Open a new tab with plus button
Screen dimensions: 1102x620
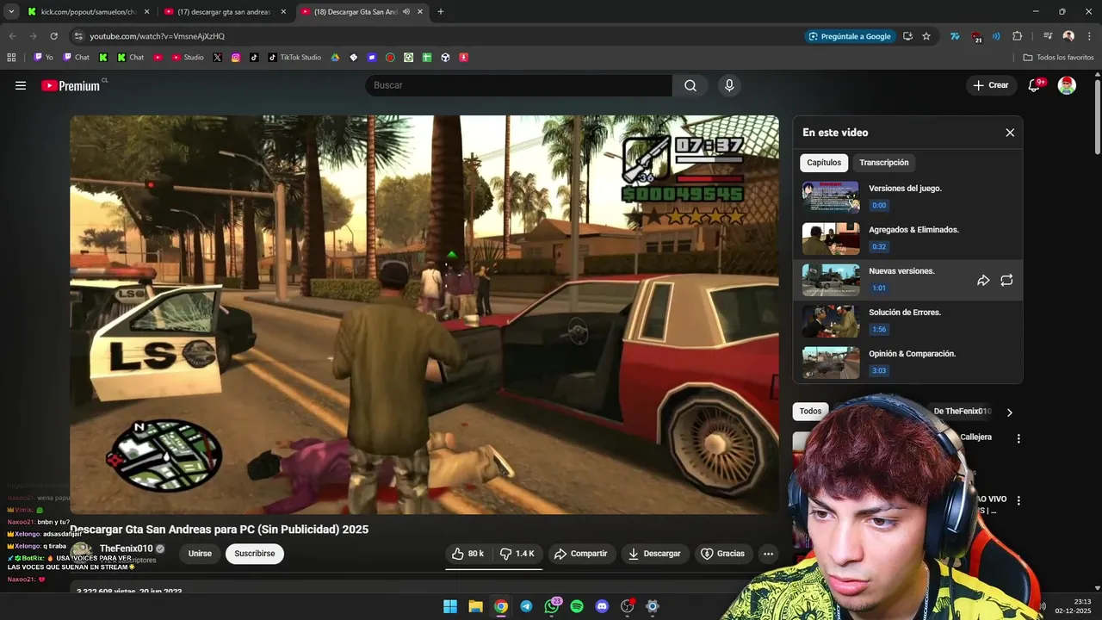441,12
